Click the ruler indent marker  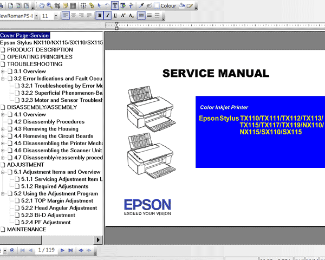tap(116, 26)
